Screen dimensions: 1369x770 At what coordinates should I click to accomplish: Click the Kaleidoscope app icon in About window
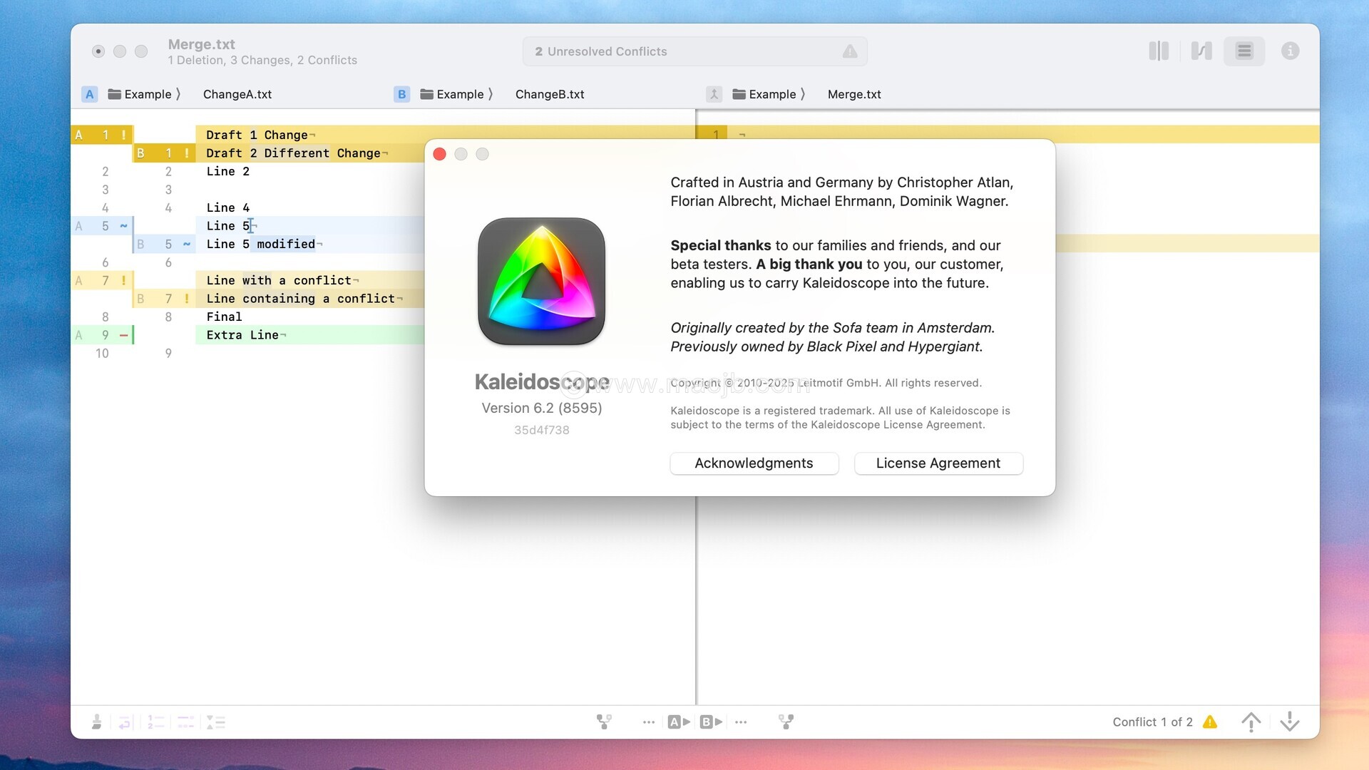542,282
